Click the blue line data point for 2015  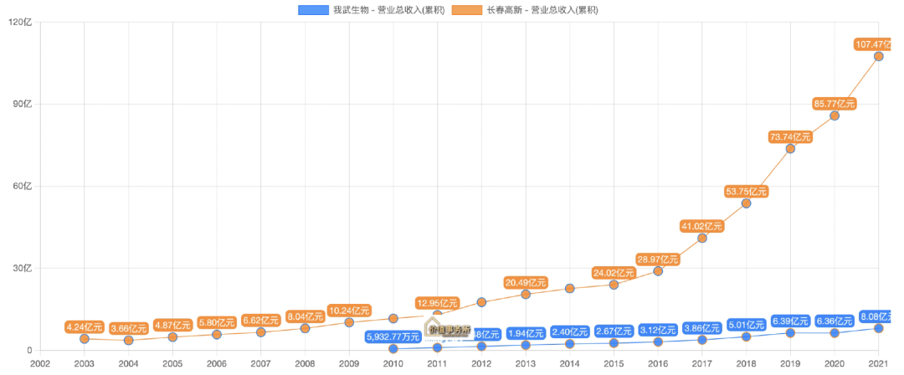tap(614, 343)
